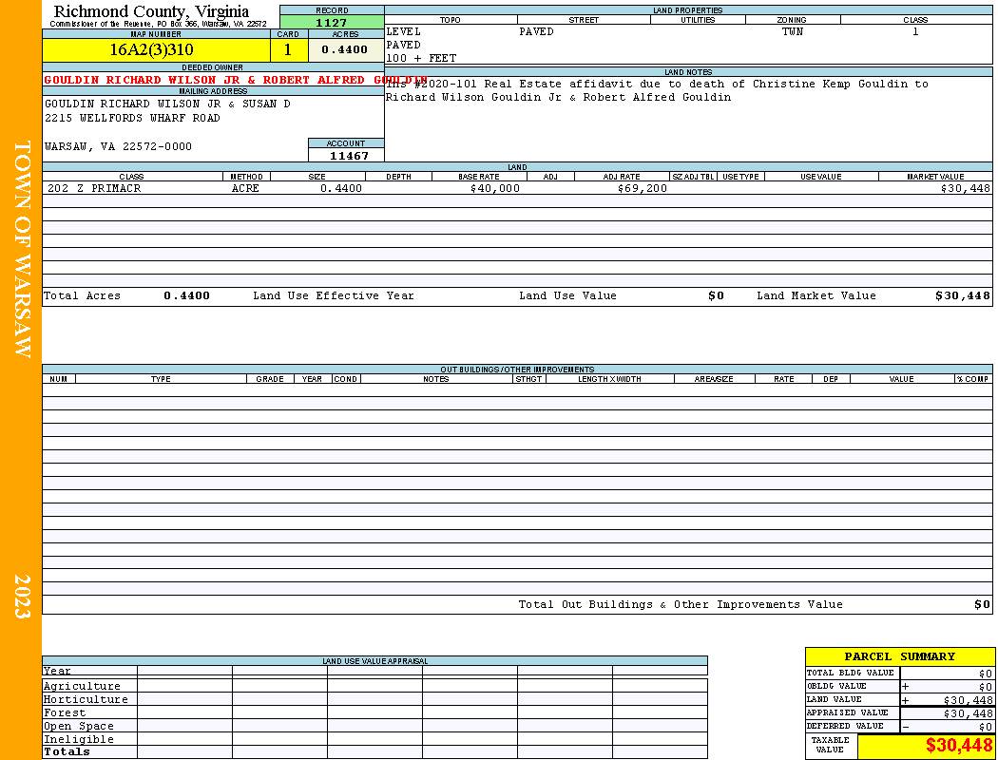Viewport: 998px width, 760px height.
Task: Click the Land Notes text area
Action: tap(688, 119)
